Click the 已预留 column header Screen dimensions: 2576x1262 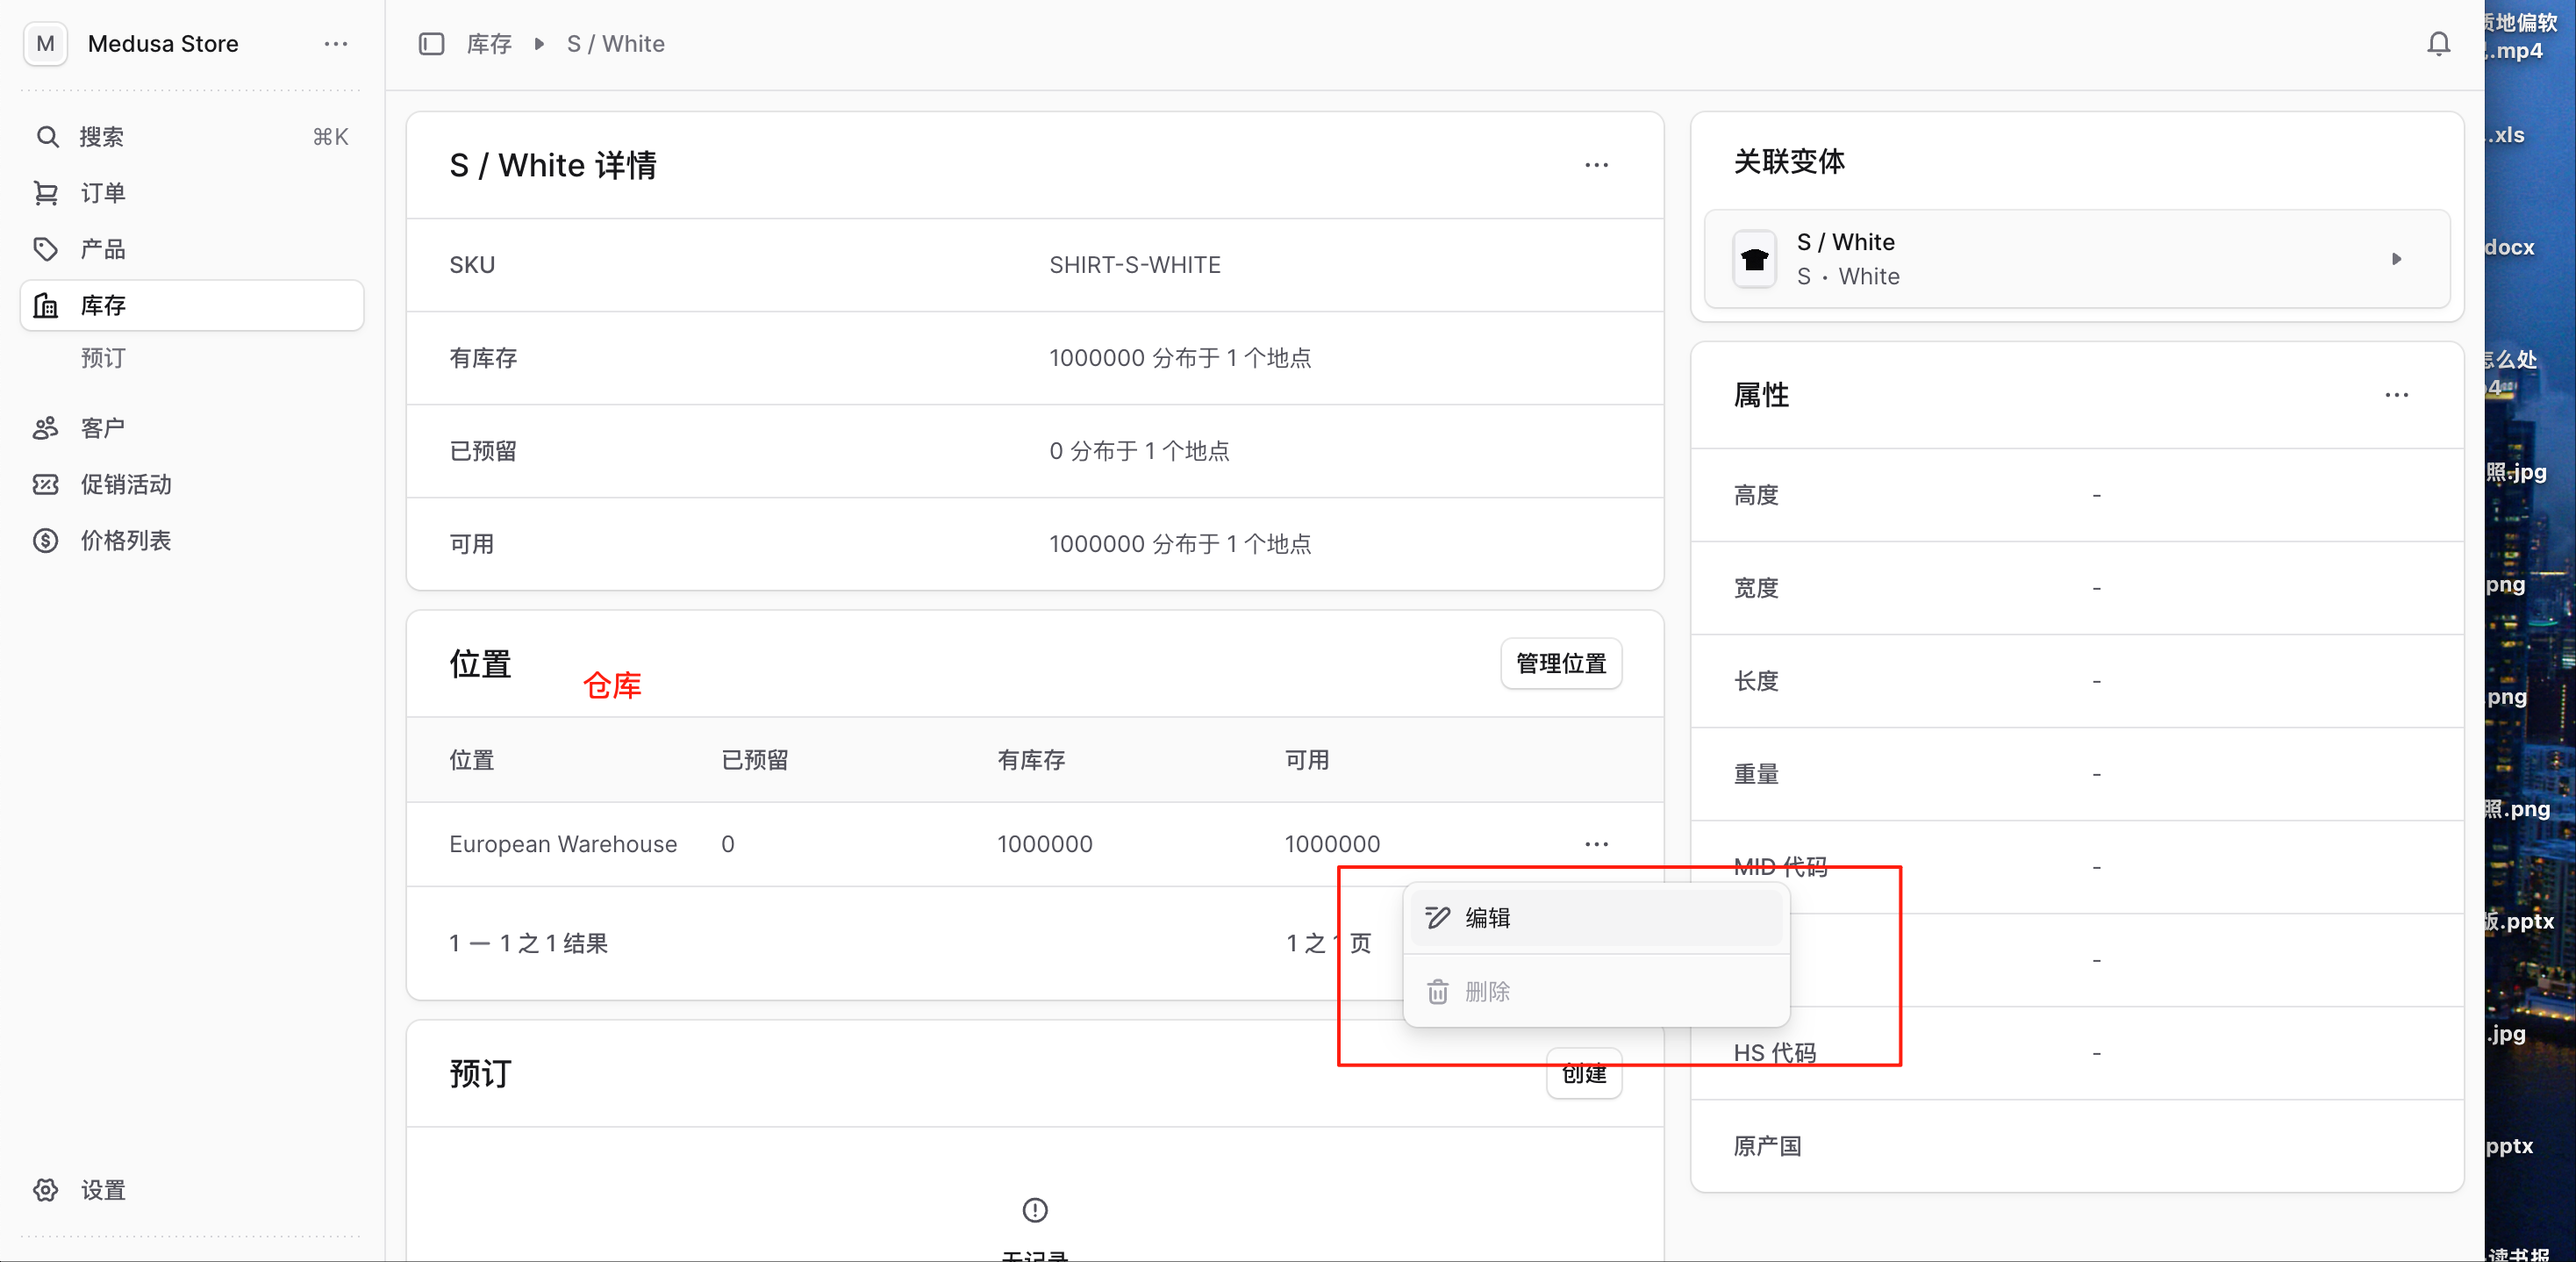point(755,760)
